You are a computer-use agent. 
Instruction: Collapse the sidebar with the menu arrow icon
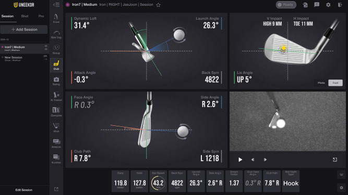(56, 5)
